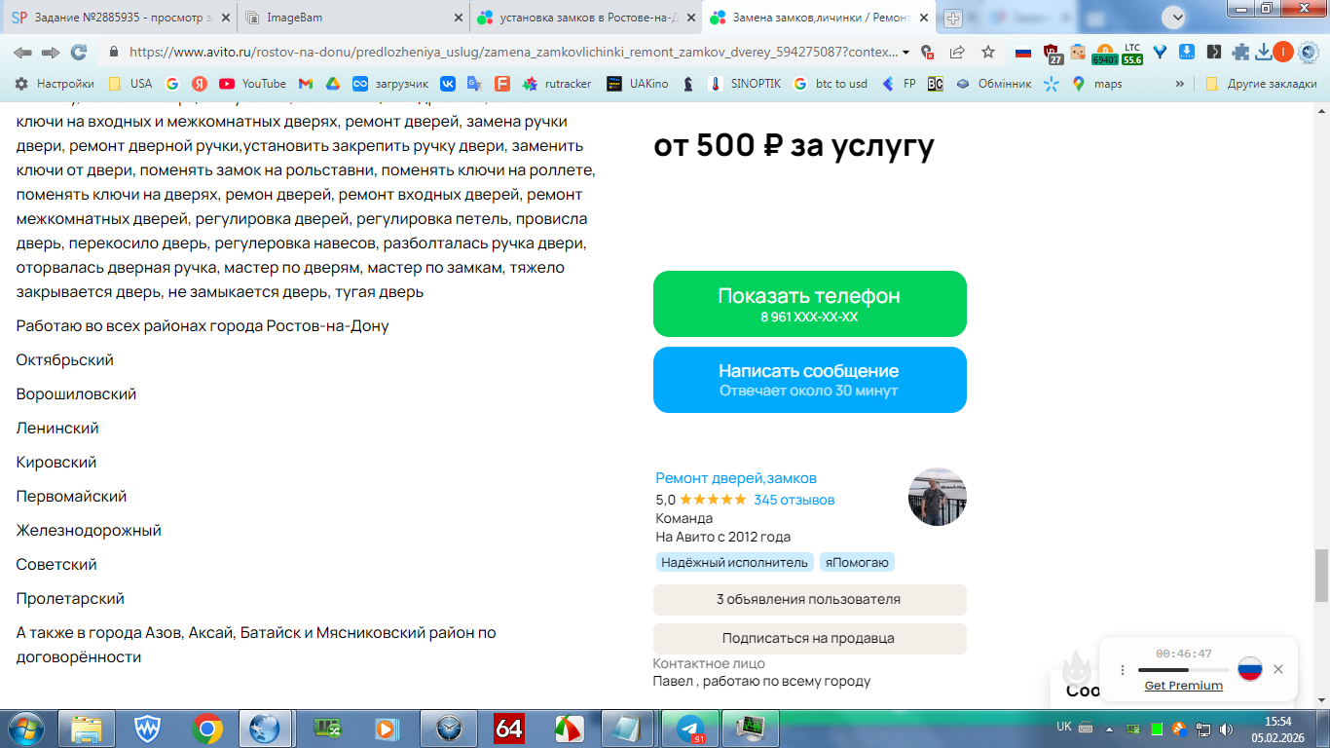Open the btc to usd bookmark

click(831, 84)
